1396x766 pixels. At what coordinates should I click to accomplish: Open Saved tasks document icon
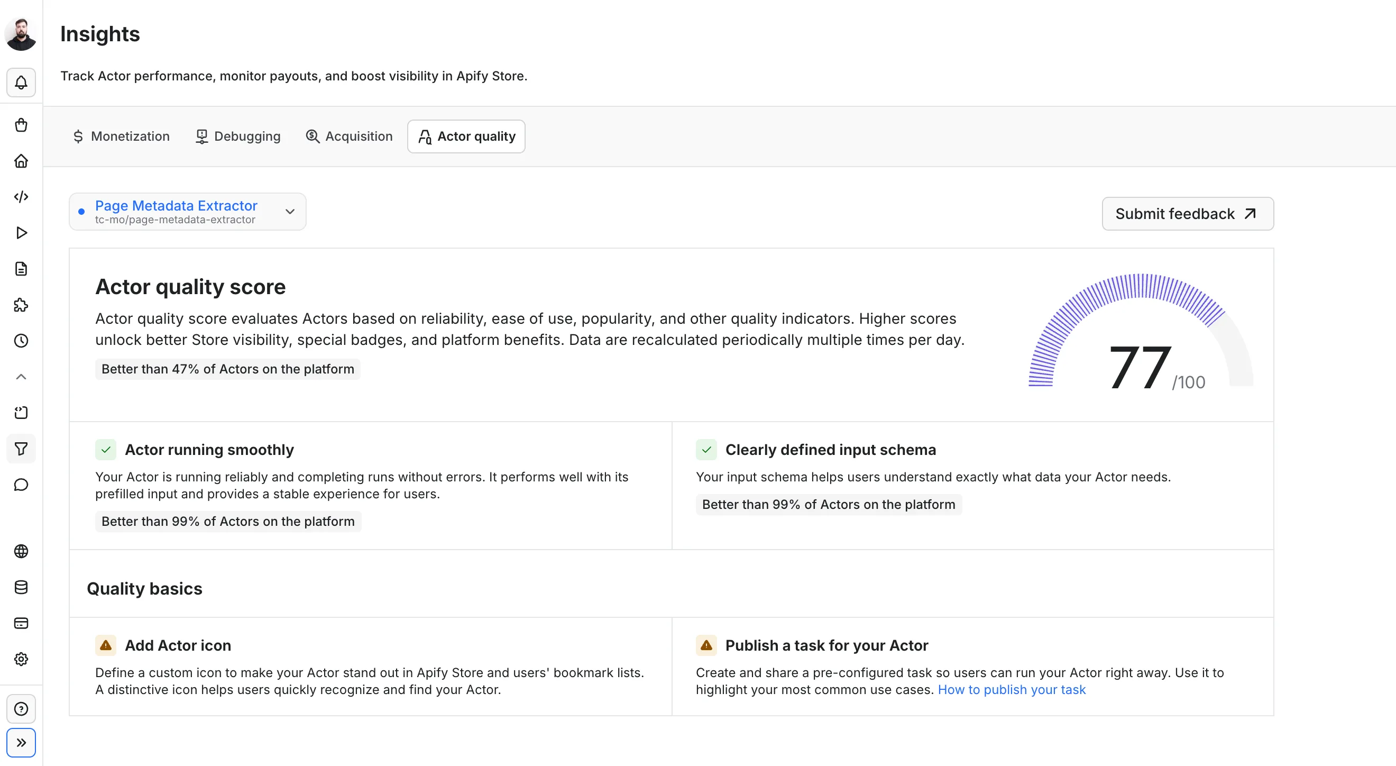click(21, 269)
